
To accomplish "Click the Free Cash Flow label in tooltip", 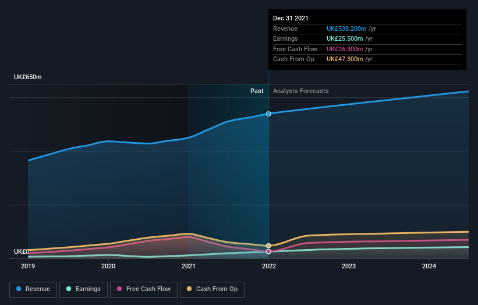I will 295,49.
